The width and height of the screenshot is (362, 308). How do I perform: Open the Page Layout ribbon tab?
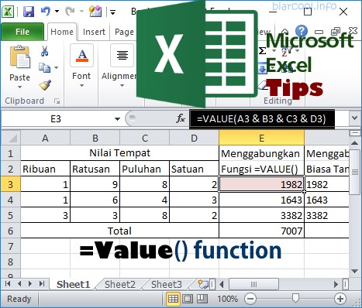coord(124,32)
